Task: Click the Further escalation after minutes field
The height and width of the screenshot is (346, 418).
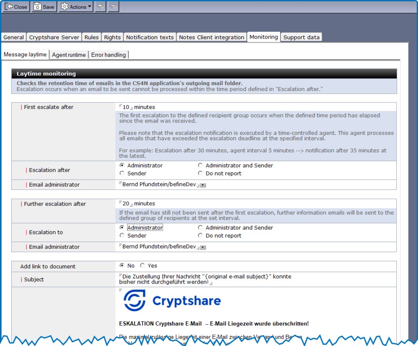Action: point(126,204)
